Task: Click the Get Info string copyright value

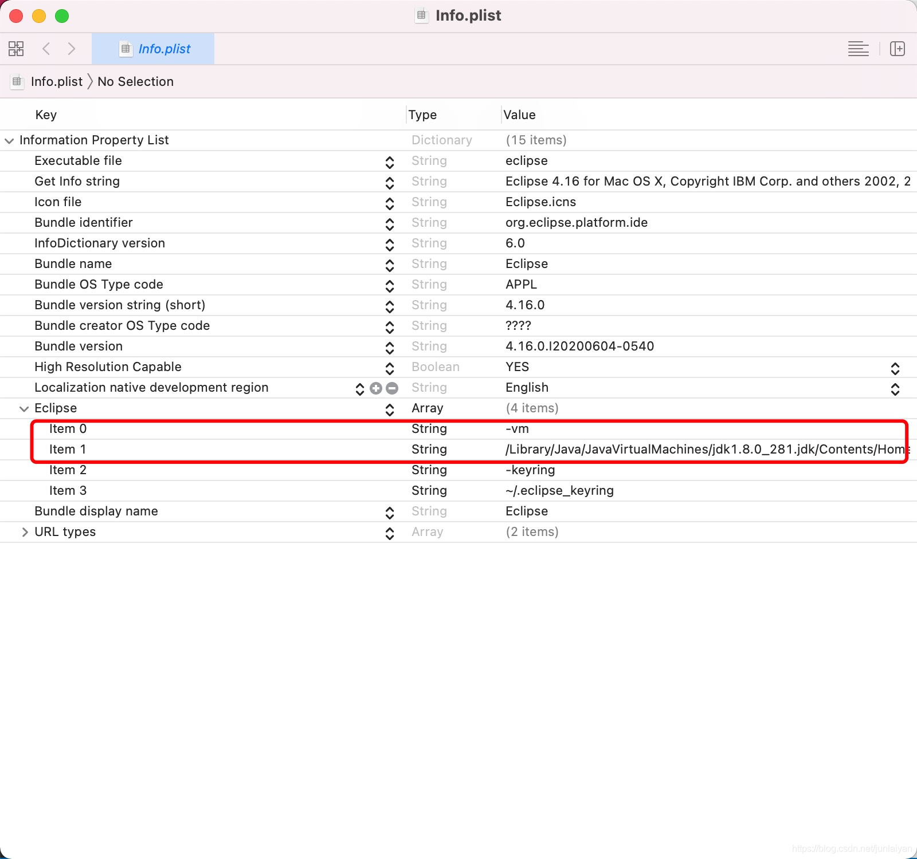Action: pos(708,182)
